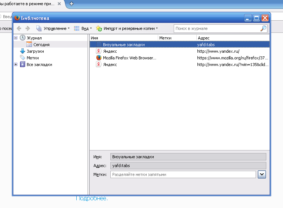Switch to the private browsing mode tab
The height and width of the screenshot is (208, 283).
[27, 4]
